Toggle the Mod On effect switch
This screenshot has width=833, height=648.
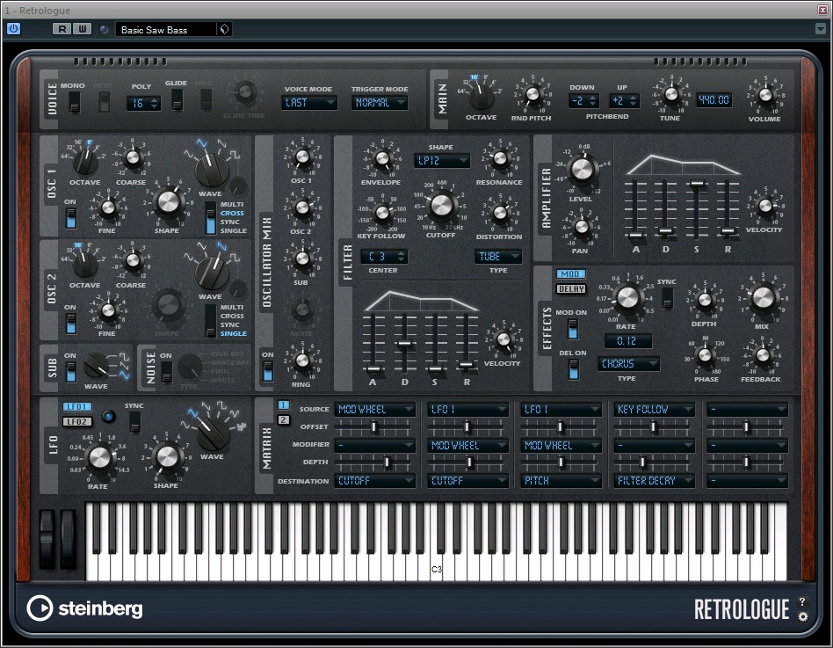573,329
